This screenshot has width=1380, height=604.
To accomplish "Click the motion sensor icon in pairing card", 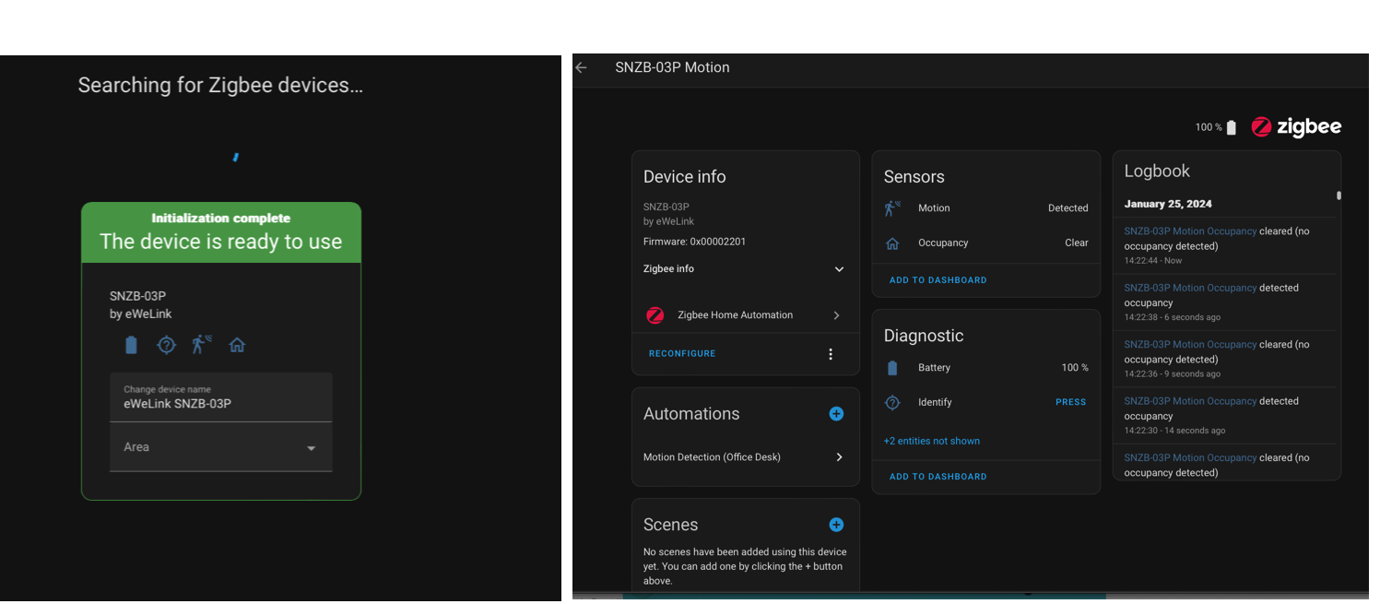I will coord(201,345).
